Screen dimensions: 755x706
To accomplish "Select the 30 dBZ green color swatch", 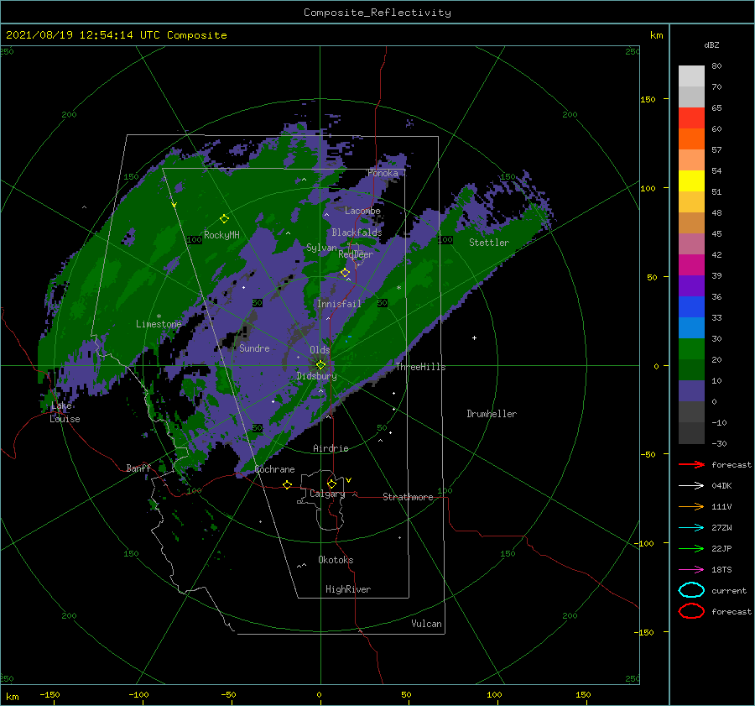I will coord(691,348).
